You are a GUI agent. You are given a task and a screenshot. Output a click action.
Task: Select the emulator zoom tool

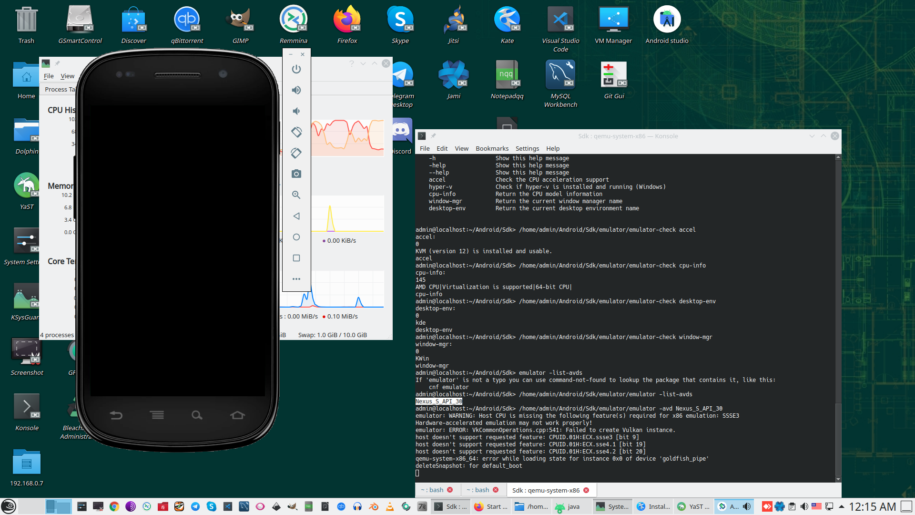[x=296, y=195]
